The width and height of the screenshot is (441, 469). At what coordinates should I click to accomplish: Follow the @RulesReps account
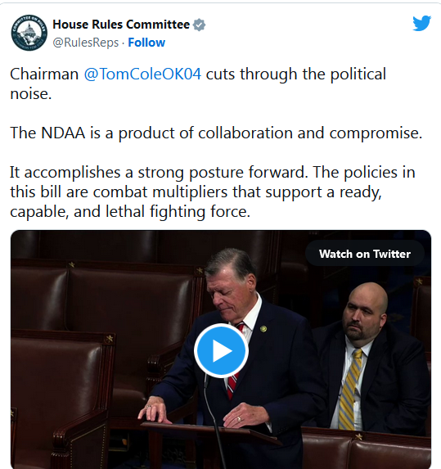[146, 43]
